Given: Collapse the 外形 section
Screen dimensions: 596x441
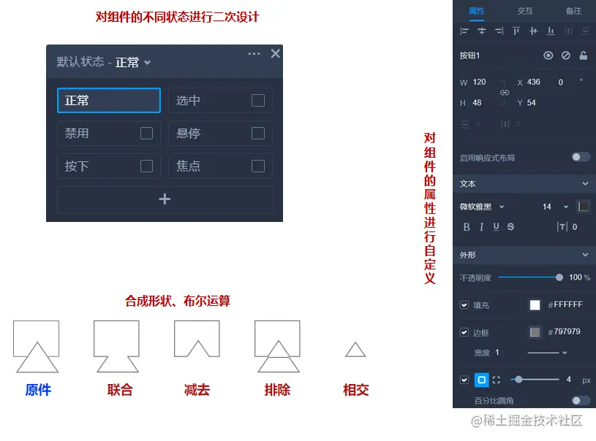Looking at the screenshot, I should [x=585, y=255].
